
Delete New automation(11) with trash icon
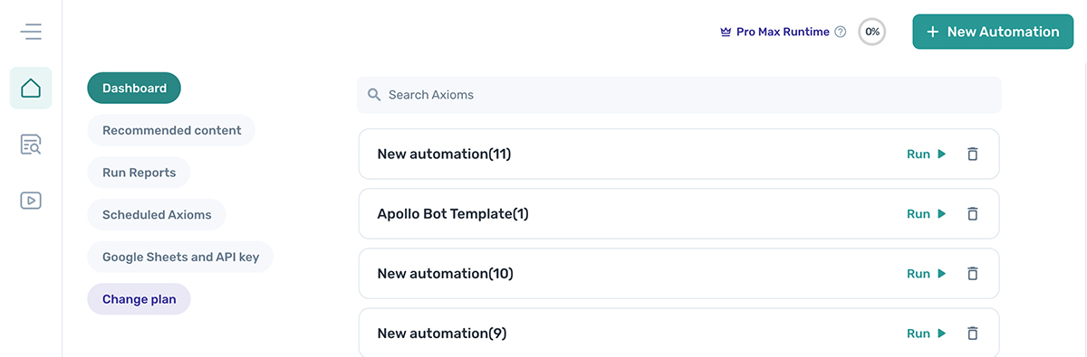(x=973, y=155)
